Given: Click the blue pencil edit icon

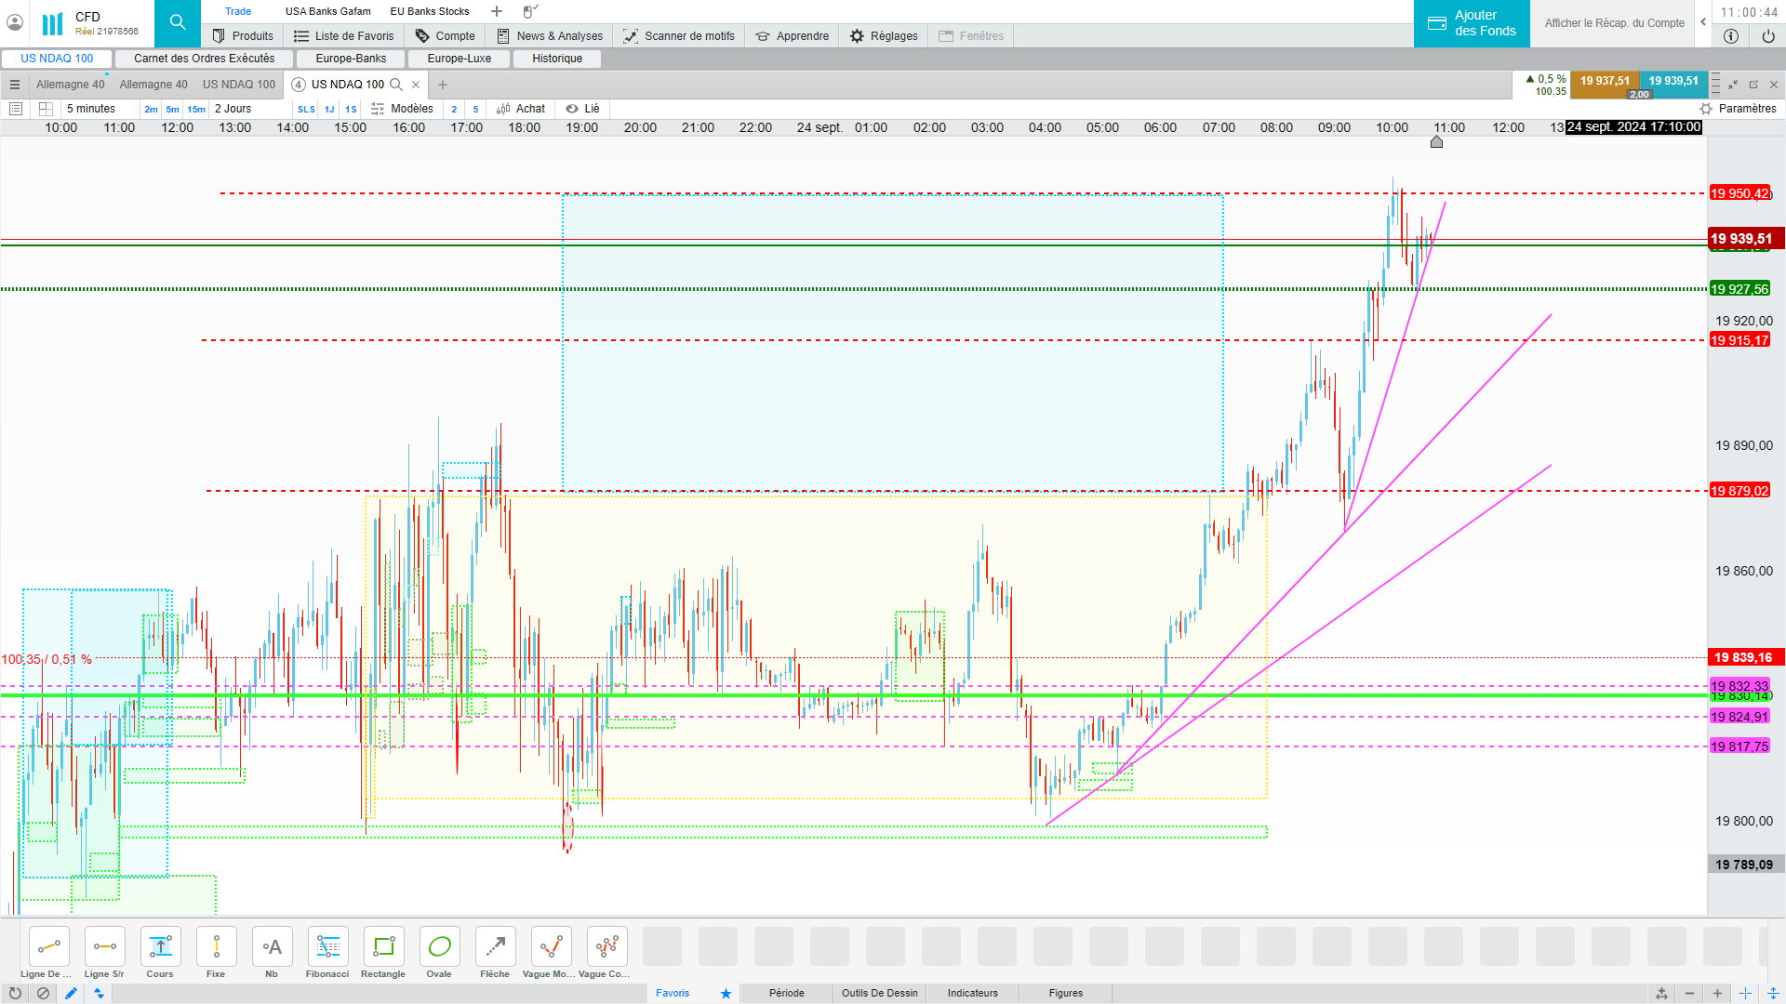Looking at the screenshot, I should 71,993.
